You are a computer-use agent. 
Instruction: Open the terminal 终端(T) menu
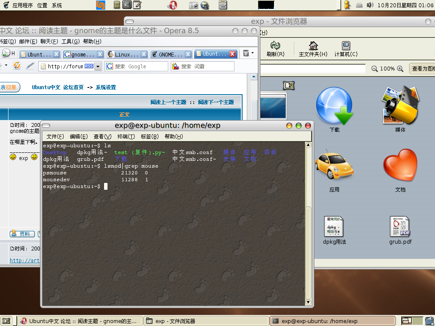click(x=126, y=136)
